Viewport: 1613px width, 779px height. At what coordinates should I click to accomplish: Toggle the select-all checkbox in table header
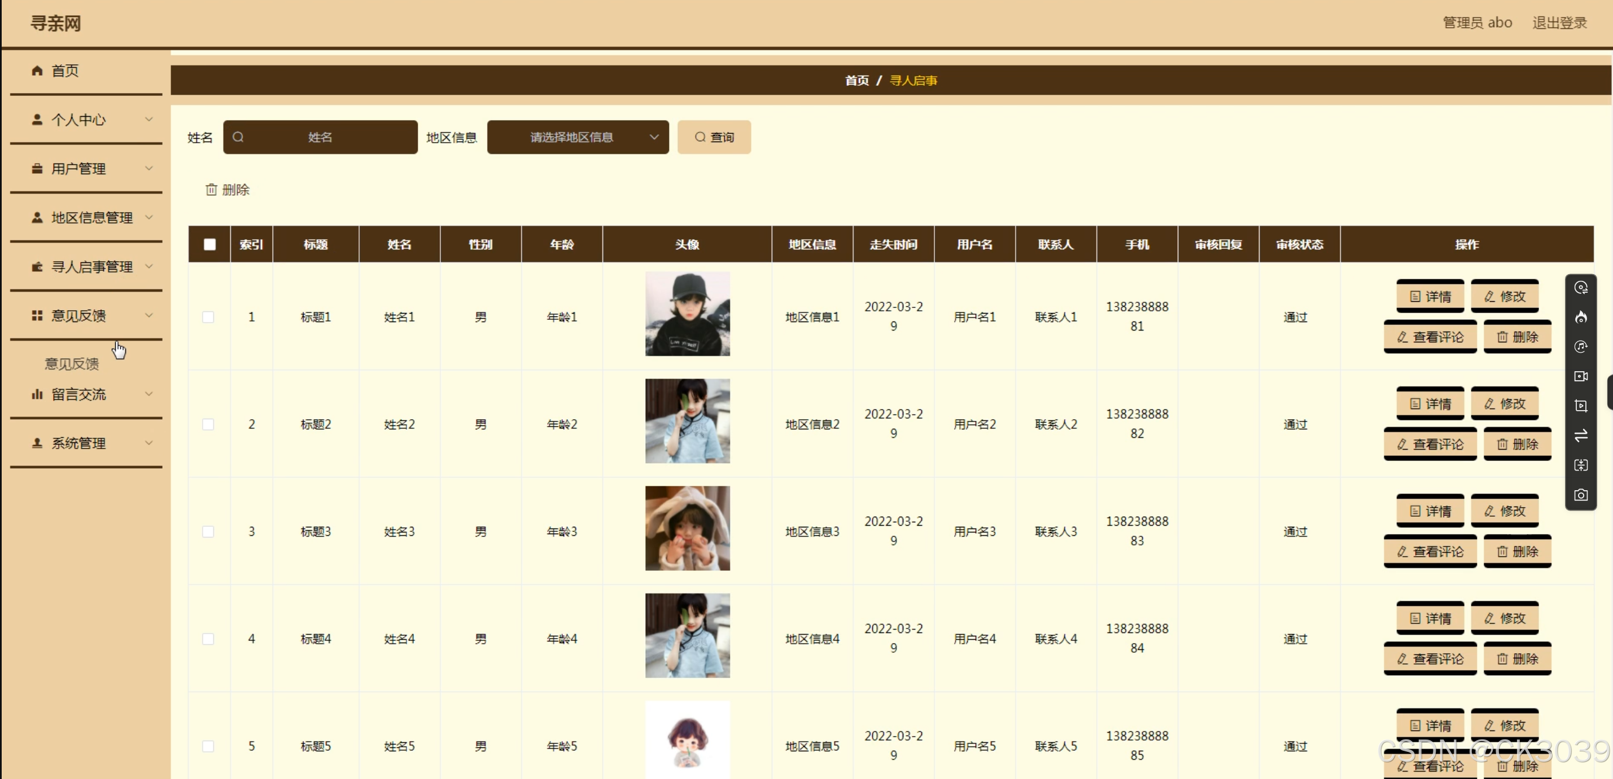(x=210, y=245)
